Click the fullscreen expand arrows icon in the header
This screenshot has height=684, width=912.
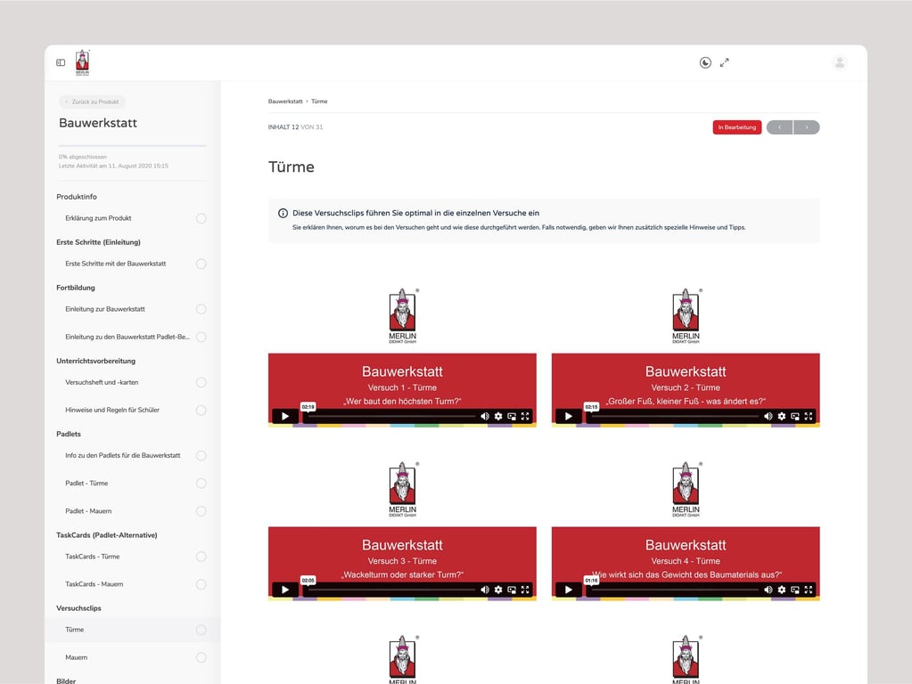point(724,62)
